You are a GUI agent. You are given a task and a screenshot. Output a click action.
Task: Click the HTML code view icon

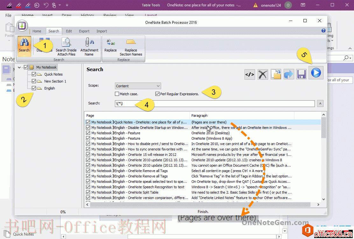[250, 74]
